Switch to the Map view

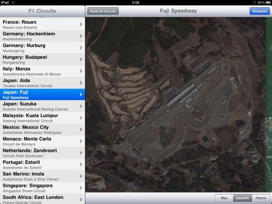[x=224, y=198]
